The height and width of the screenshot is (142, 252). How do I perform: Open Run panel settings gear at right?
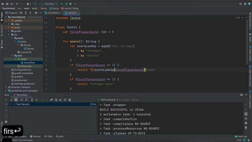click(241, 95)
